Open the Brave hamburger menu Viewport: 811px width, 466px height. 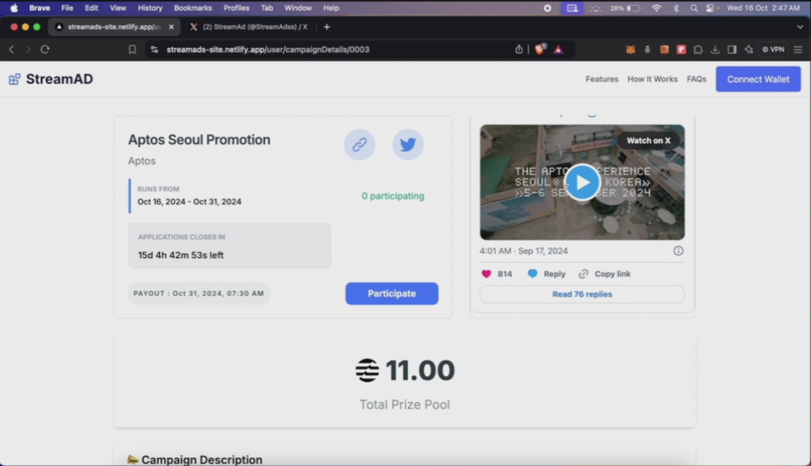(x=797, y=49)
